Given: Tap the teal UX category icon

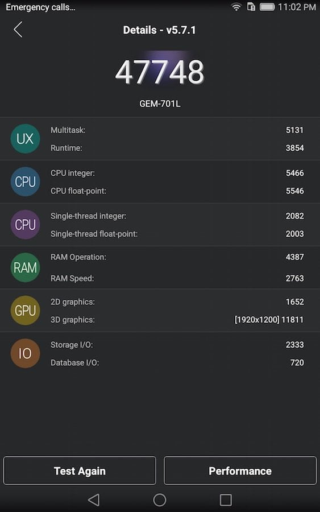Looking at the screenshot, I should point(25,138).
